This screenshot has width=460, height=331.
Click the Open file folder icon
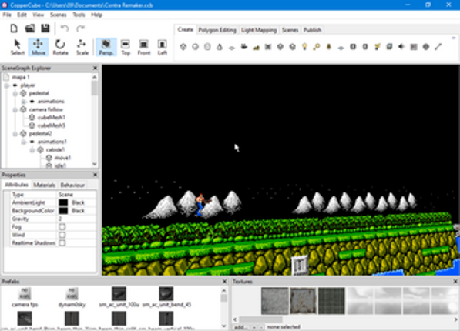(x=29, y=28)
